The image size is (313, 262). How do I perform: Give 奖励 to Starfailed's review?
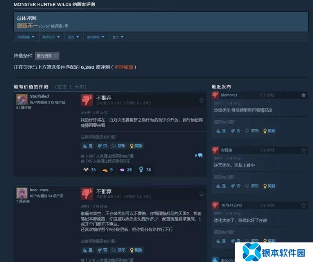[x=136, y=146]
